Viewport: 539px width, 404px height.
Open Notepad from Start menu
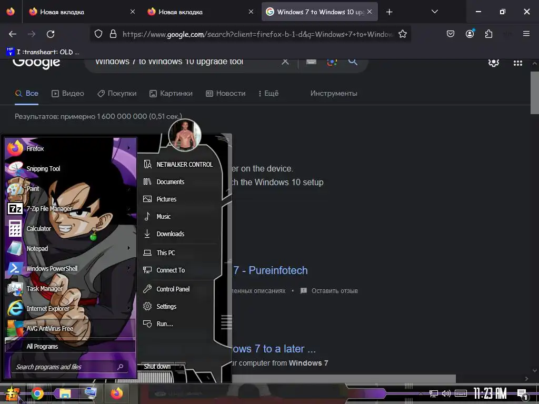click(70, 248)
